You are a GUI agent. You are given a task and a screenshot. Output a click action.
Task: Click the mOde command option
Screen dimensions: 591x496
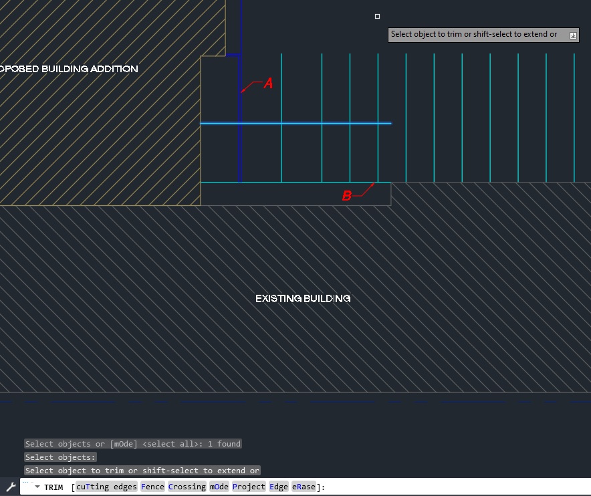tap(219, 487)
